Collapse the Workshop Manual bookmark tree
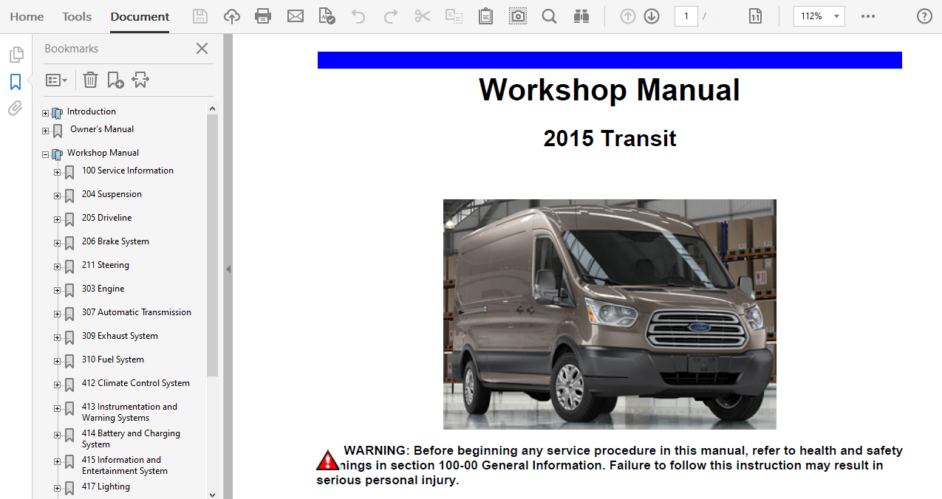The height and width of the screenshot is (499, 942). coord(46,154)
